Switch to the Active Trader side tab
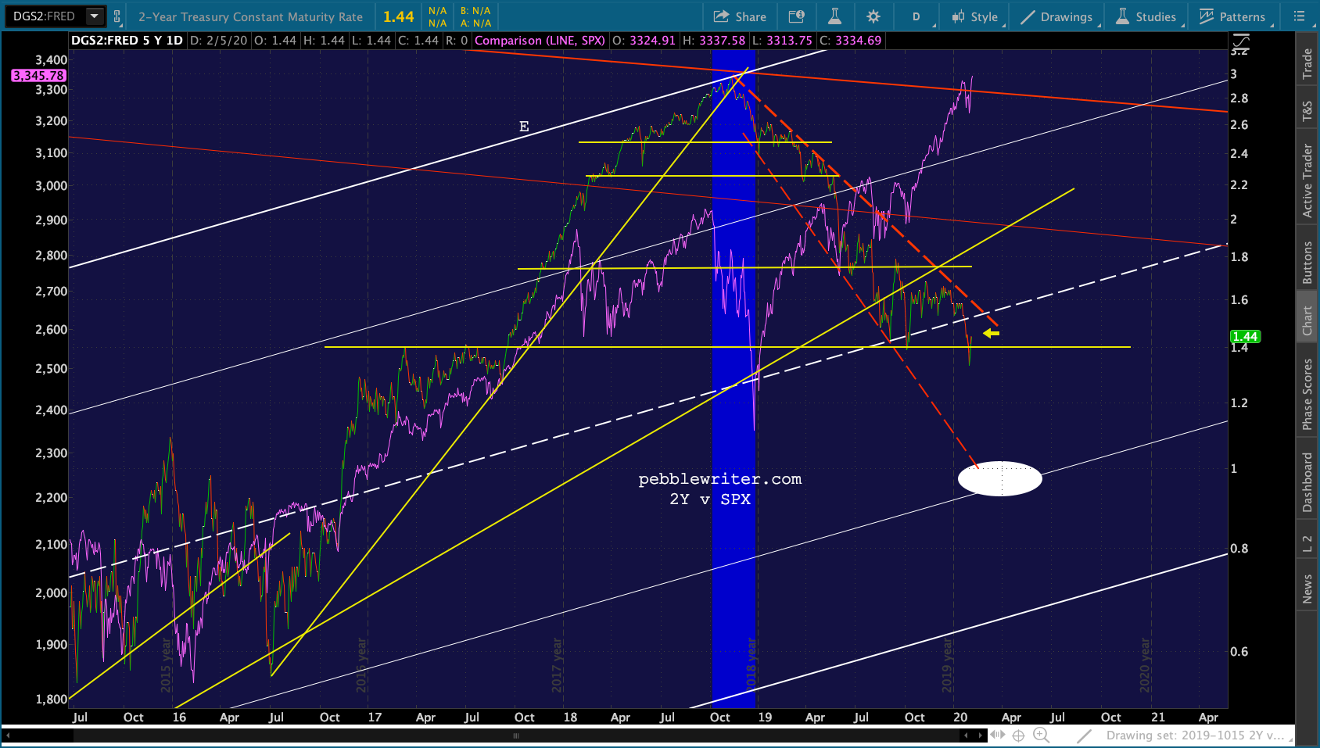 click(x=1307, y=181)
